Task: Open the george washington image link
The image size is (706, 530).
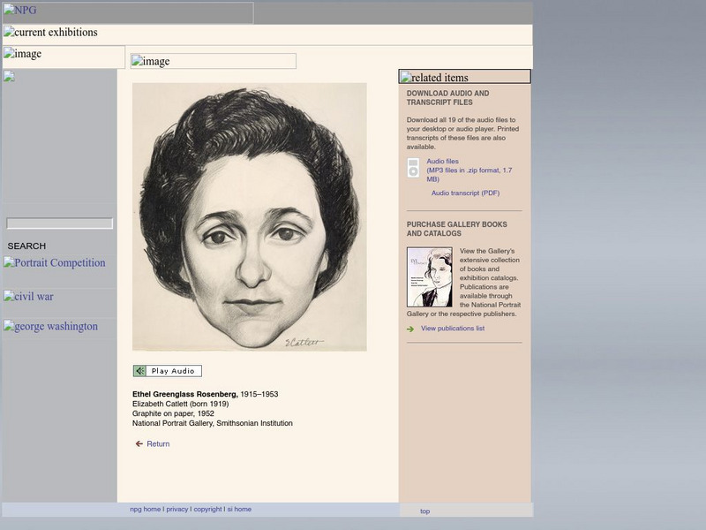Action: tap(51, 327)
